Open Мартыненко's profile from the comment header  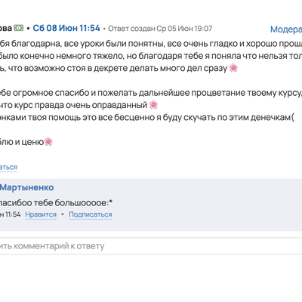(x=26, y=187)
